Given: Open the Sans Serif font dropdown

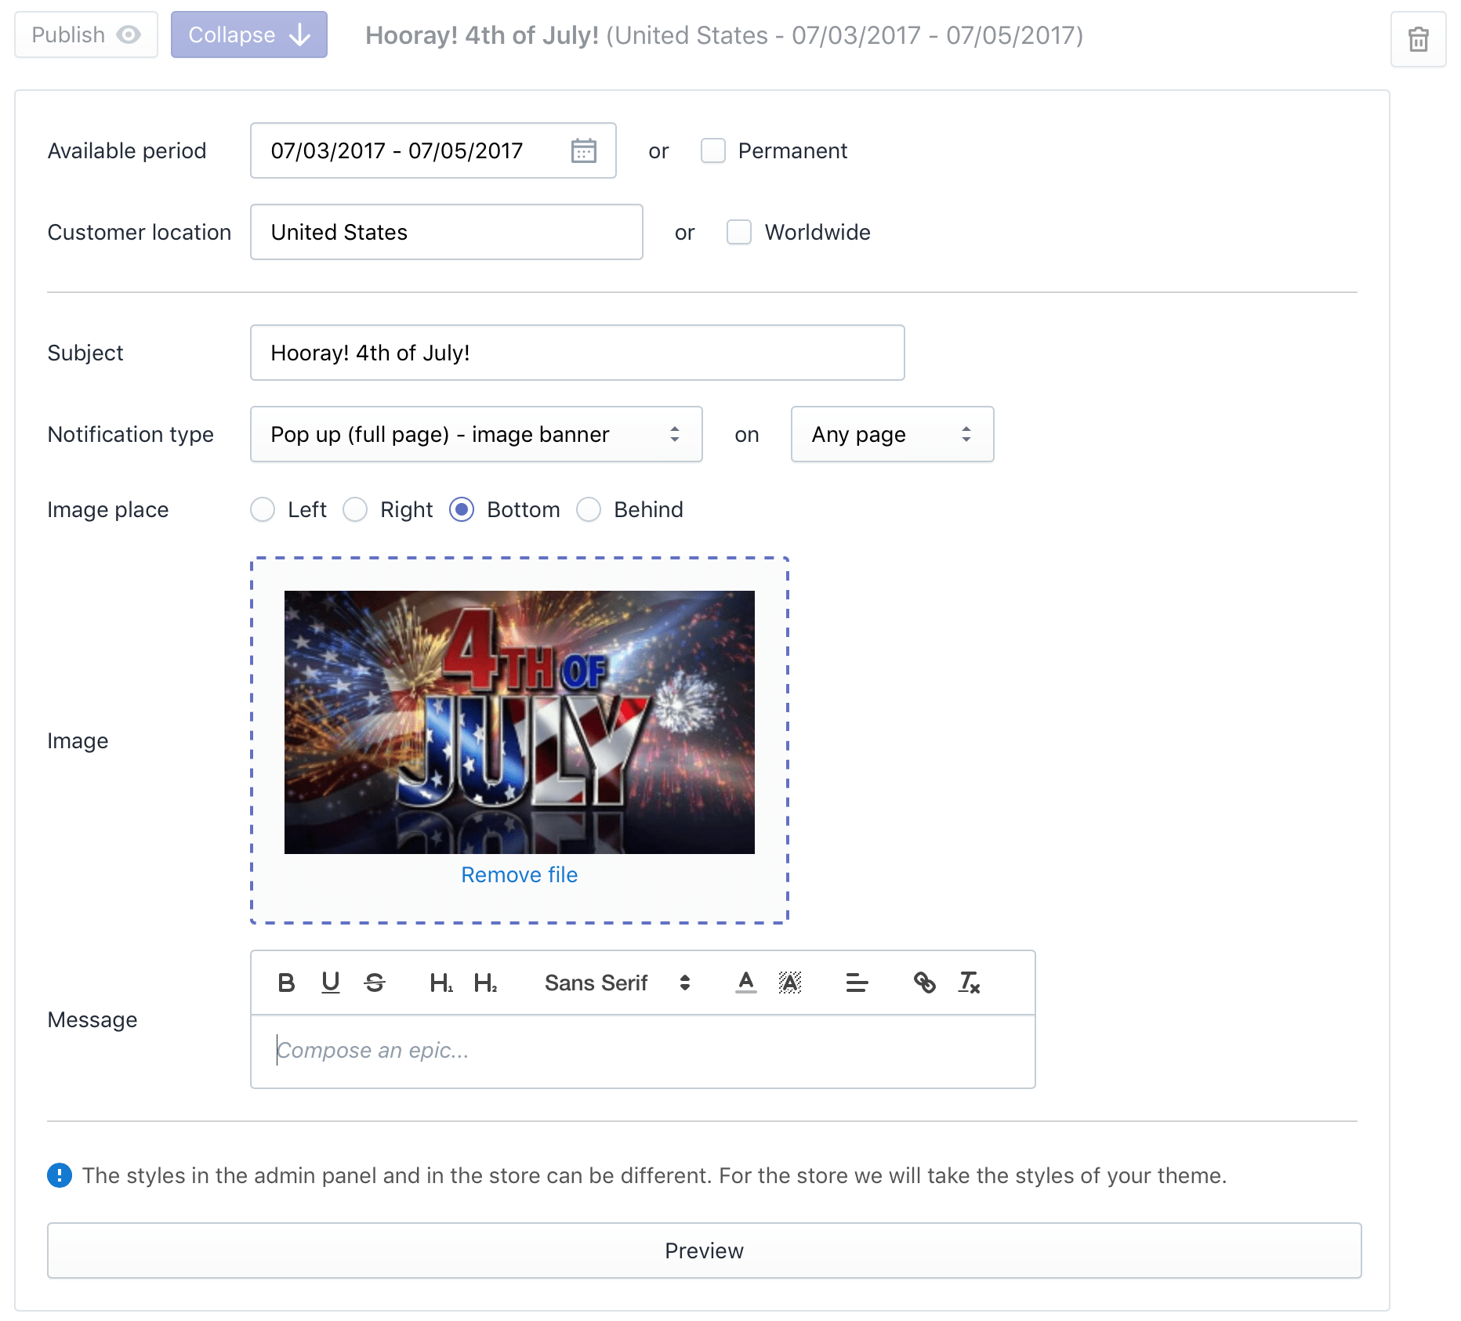Looking at the screenshot, I should point(617,983).
